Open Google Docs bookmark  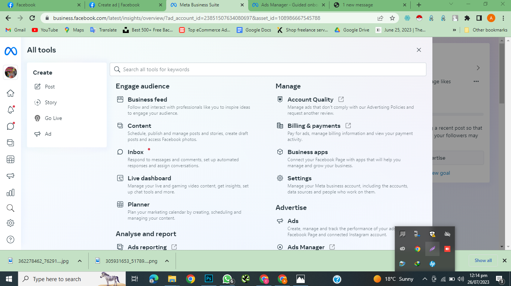click(x=253, y=30)
